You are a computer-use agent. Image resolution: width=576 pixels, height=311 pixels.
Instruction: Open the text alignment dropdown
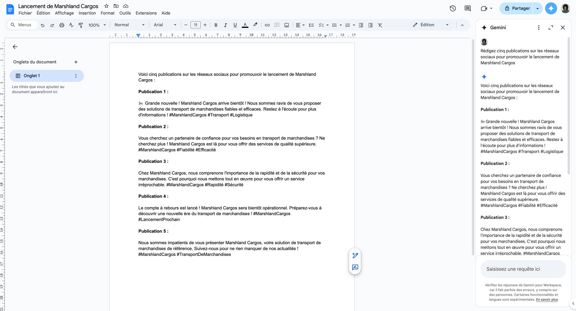(300, 25)
